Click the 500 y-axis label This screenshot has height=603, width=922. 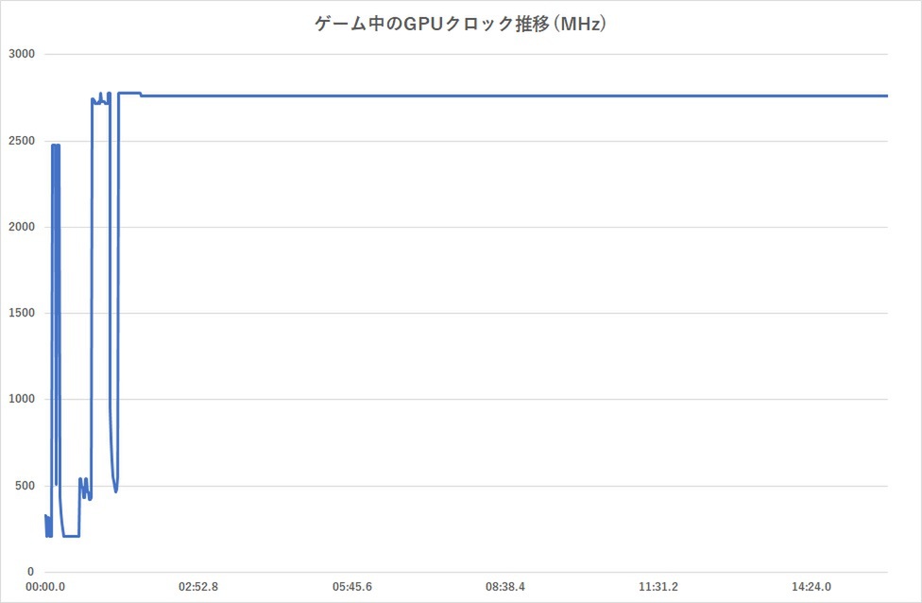coord(24,486)
